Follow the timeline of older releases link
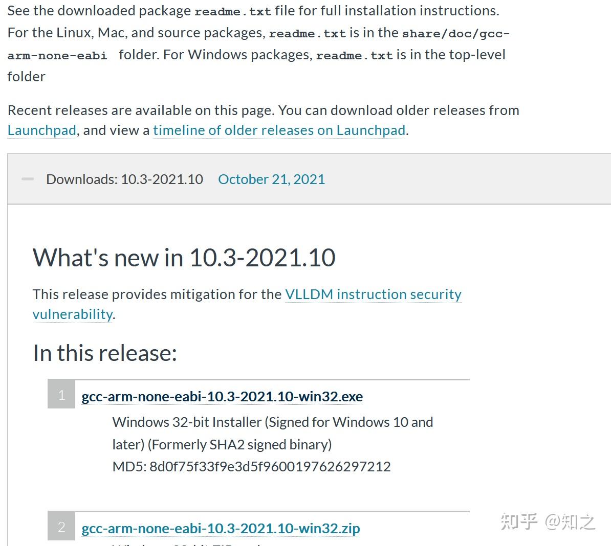This screenshot has height=546, width=611. [x=279, y=130]
